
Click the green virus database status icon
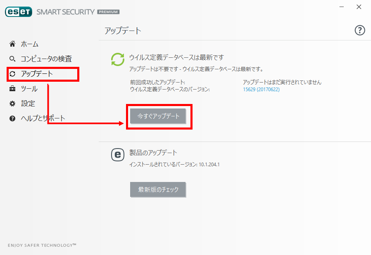(118, 59)
